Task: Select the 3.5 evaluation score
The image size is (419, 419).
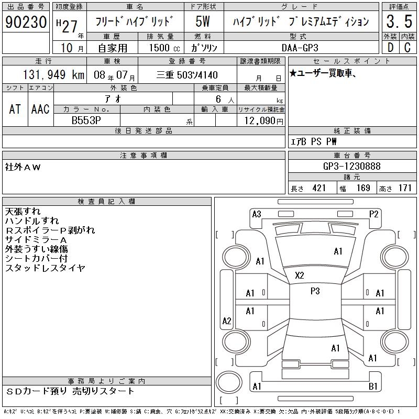Action: pyautogui.click(x=399, y=22)
